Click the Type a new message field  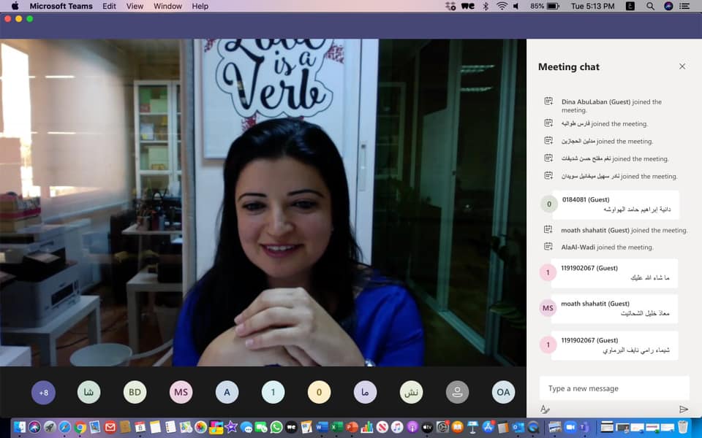pos(614,388)
